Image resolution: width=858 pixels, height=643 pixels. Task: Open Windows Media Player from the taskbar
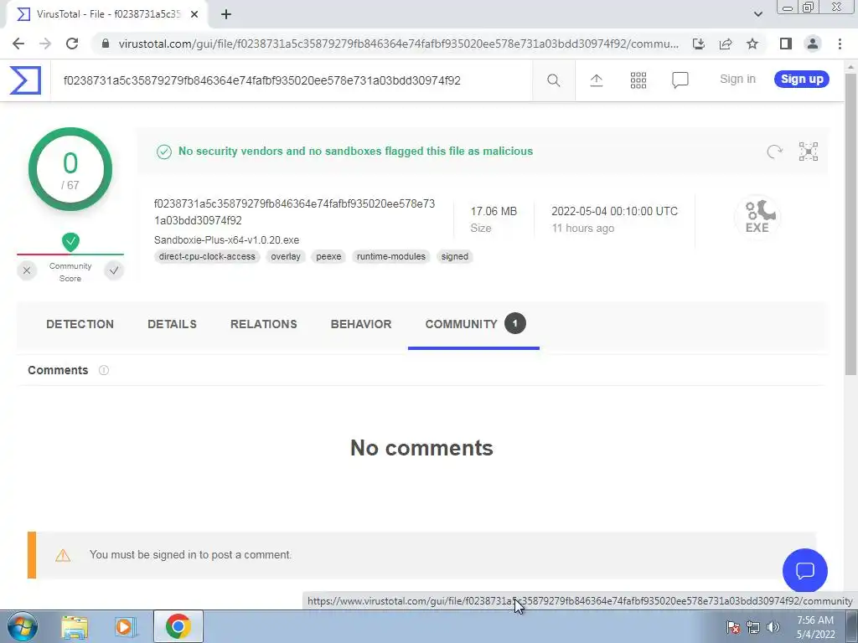point(126,626)
